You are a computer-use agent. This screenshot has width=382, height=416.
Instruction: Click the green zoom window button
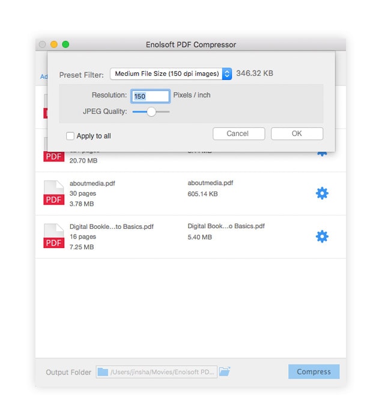click(x=65, y=45)
